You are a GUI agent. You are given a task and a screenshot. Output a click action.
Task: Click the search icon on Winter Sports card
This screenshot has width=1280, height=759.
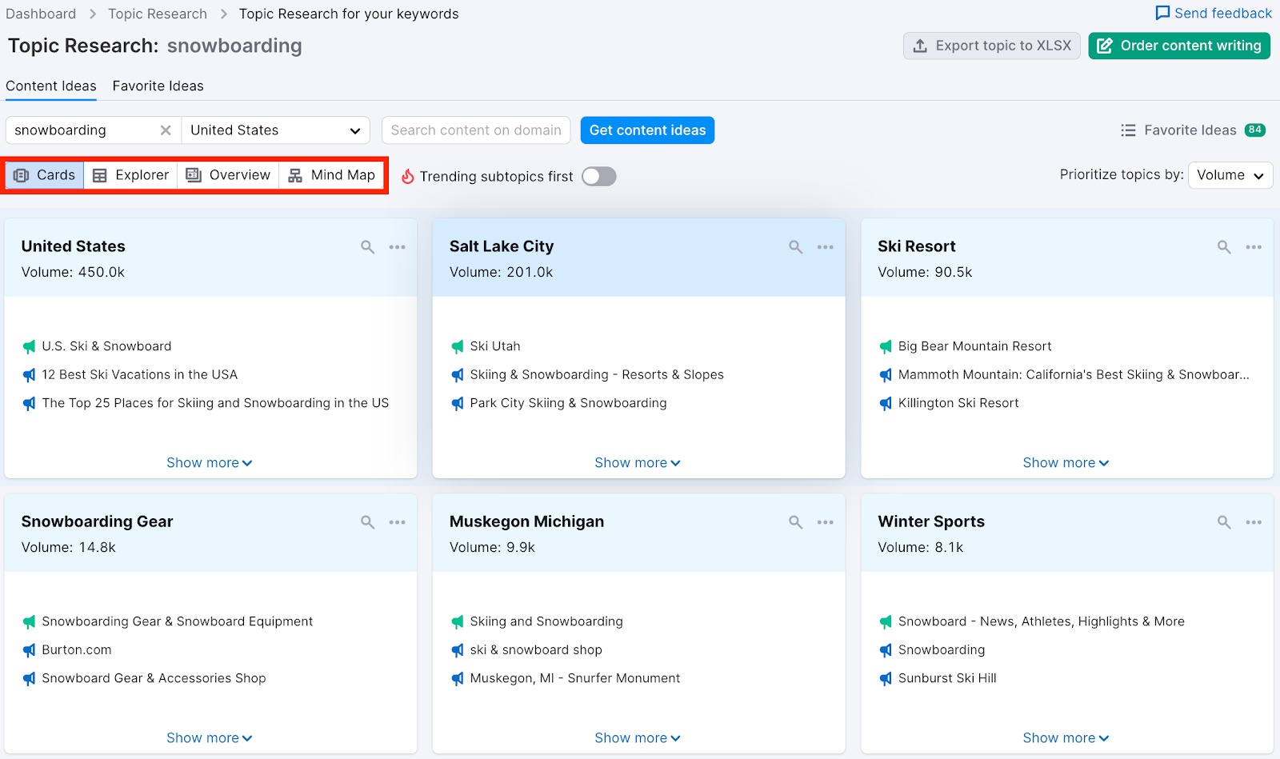click(x=1224, y=522)
